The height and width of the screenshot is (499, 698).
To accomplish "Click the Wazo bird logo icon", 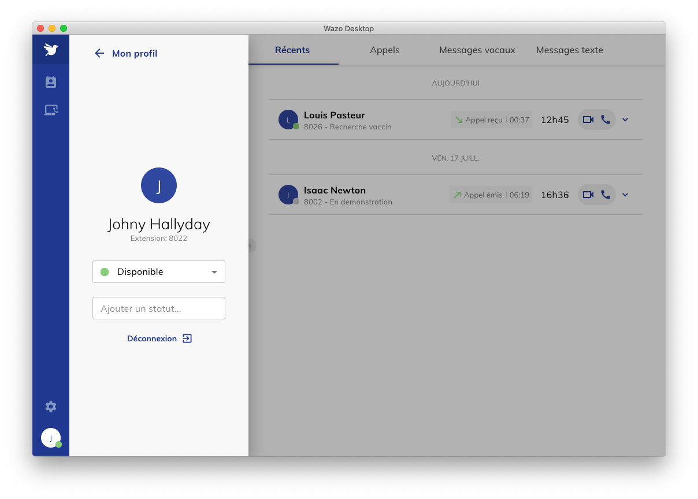I will tap(51, 50).
